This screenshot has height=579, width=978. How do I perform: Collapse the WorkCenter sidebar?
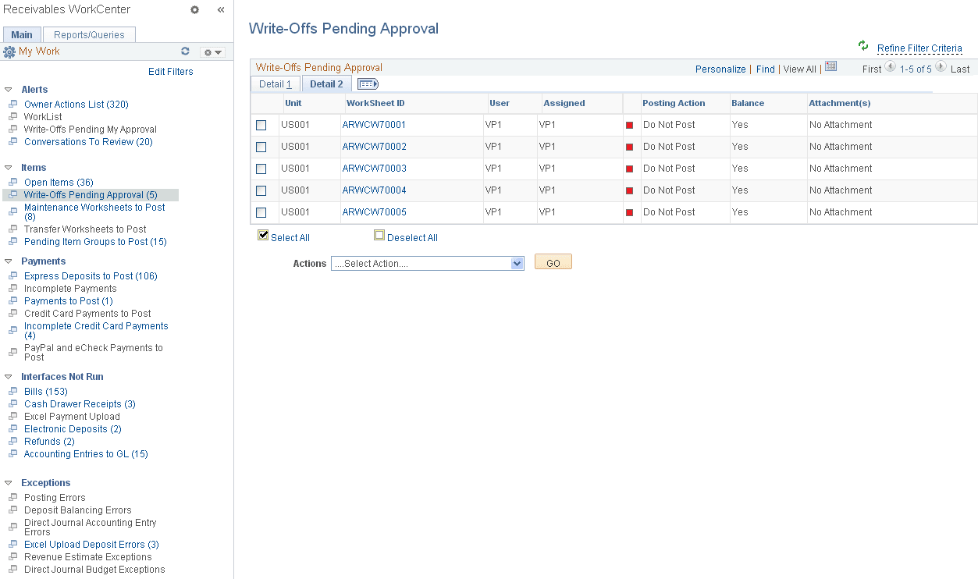pos(220,9)
